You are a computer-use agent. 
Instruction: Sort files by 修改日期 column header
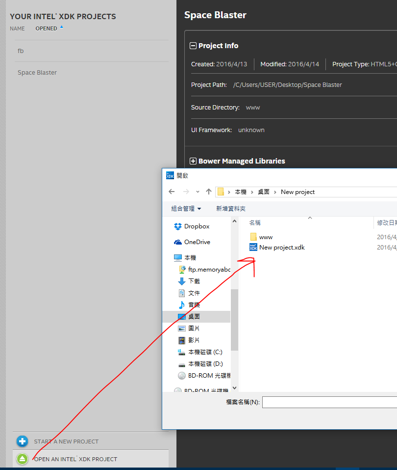[x=387, y=222]
